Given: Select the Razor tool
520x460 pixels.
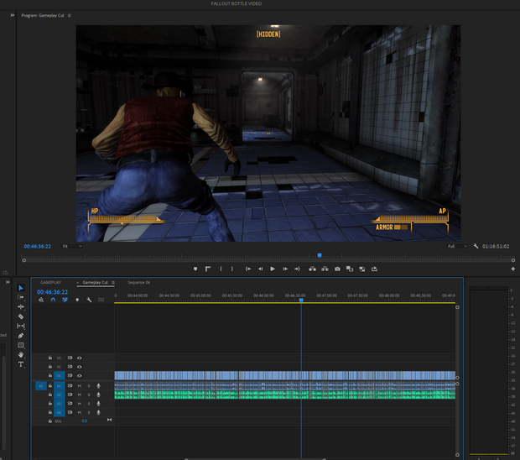Looking at the screenshot, I should coord(21,316).
